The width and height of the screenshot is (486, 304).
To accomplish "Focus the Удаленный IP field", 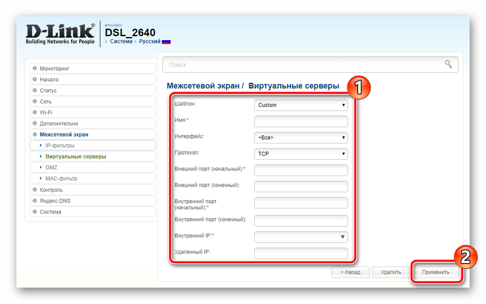I will pyautogui.click(x=301, y=253).
